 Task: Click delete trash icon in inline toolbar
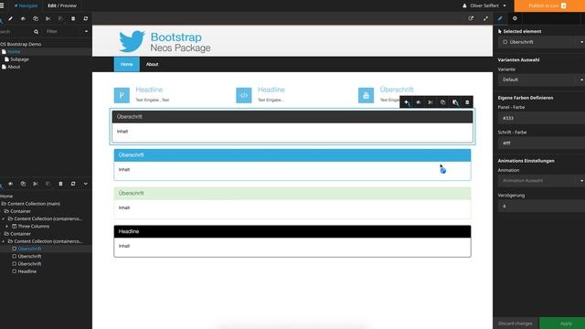[467, 102]
